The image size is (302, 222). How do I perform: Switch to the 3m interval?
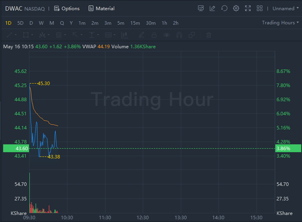coord(108,23)
